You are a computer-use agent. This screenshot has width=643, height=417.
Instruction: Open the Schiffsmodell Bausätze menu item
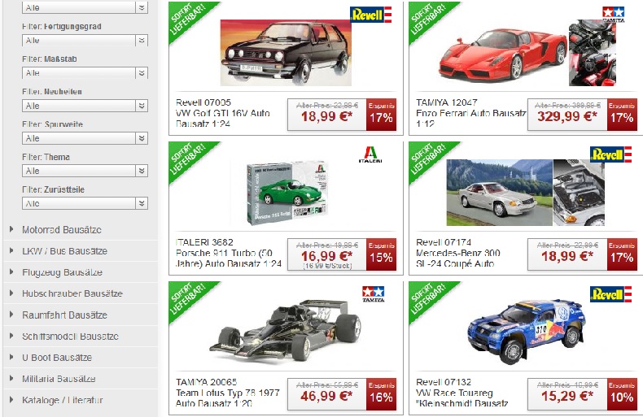click(x=70, y=337)
